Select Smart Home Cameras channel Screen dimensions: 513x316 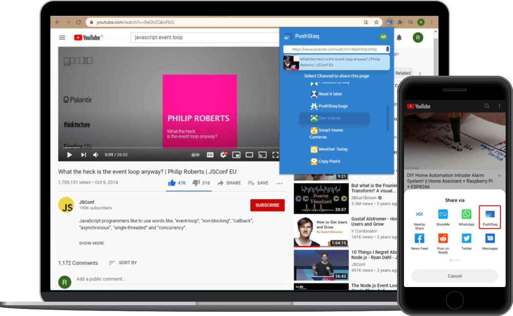click(326, 133)
